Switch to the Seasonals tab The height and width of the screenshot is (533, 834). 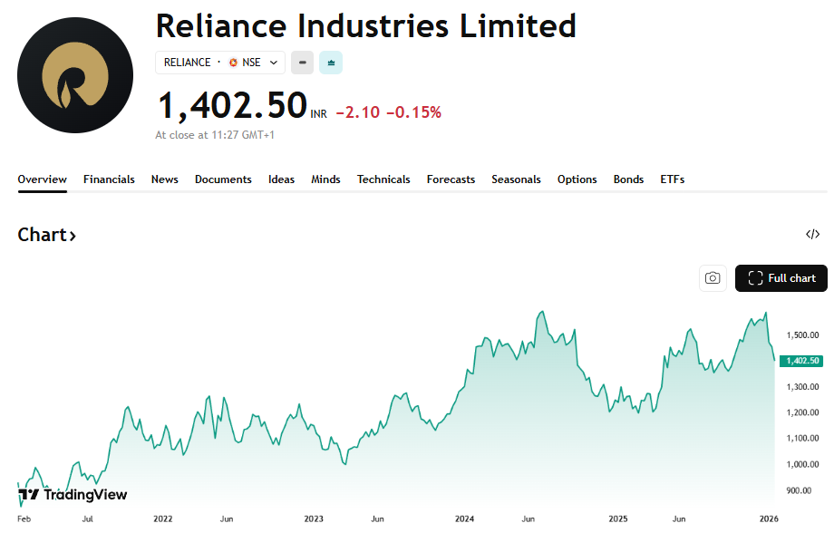pyautogui.click(x=516, y=179)
